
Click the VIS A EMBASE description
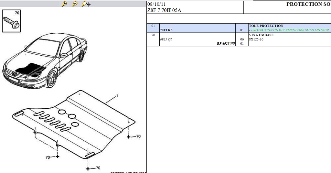point(261,35)
